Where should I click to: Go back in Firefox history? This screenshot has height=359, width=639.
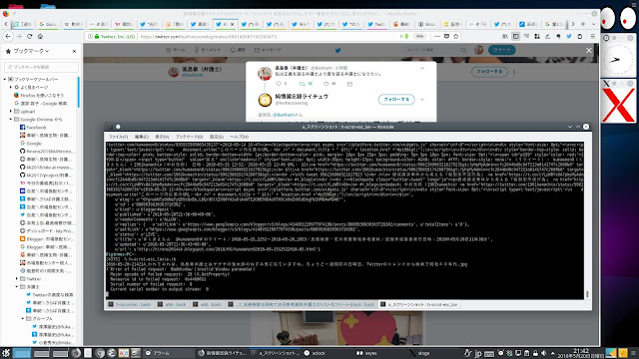pyautogui.click(x=8, y=36)
